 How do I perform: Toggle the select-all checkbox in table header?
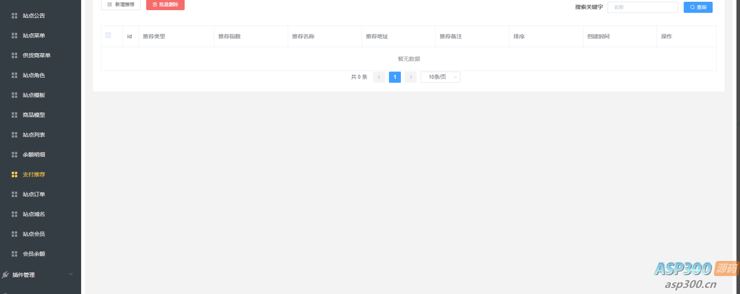pyautogui.click(x=108, y=35)
